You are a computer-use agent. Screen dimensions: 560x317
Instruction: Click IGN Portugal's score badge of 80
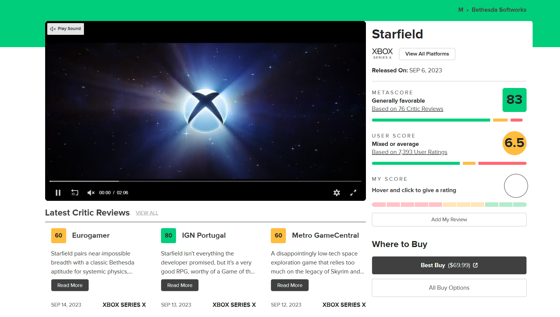tap(169, 236)
